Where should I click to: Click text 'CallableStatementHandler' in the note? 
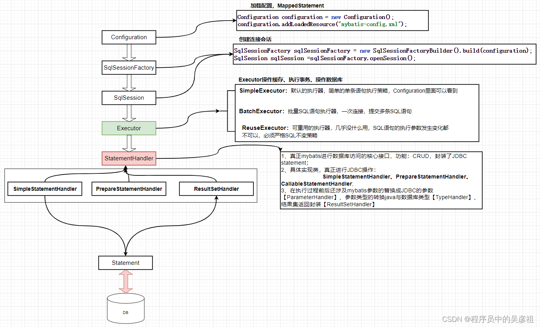(317, 184)
